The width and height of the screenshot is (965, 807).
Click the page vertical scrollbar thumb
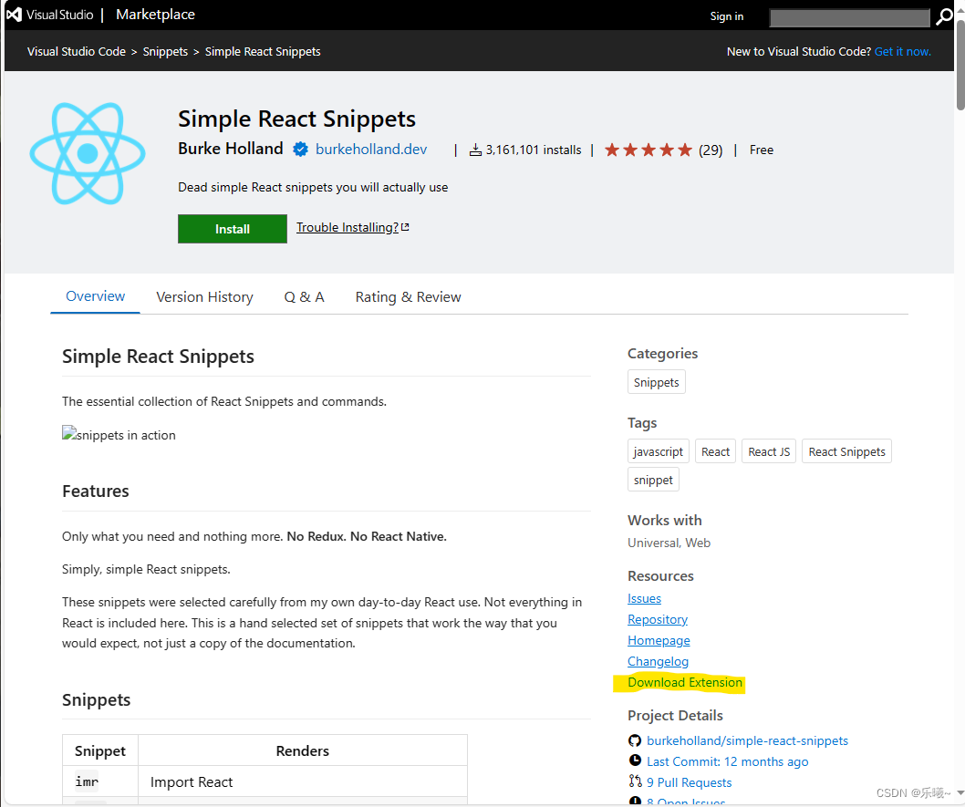960,65
